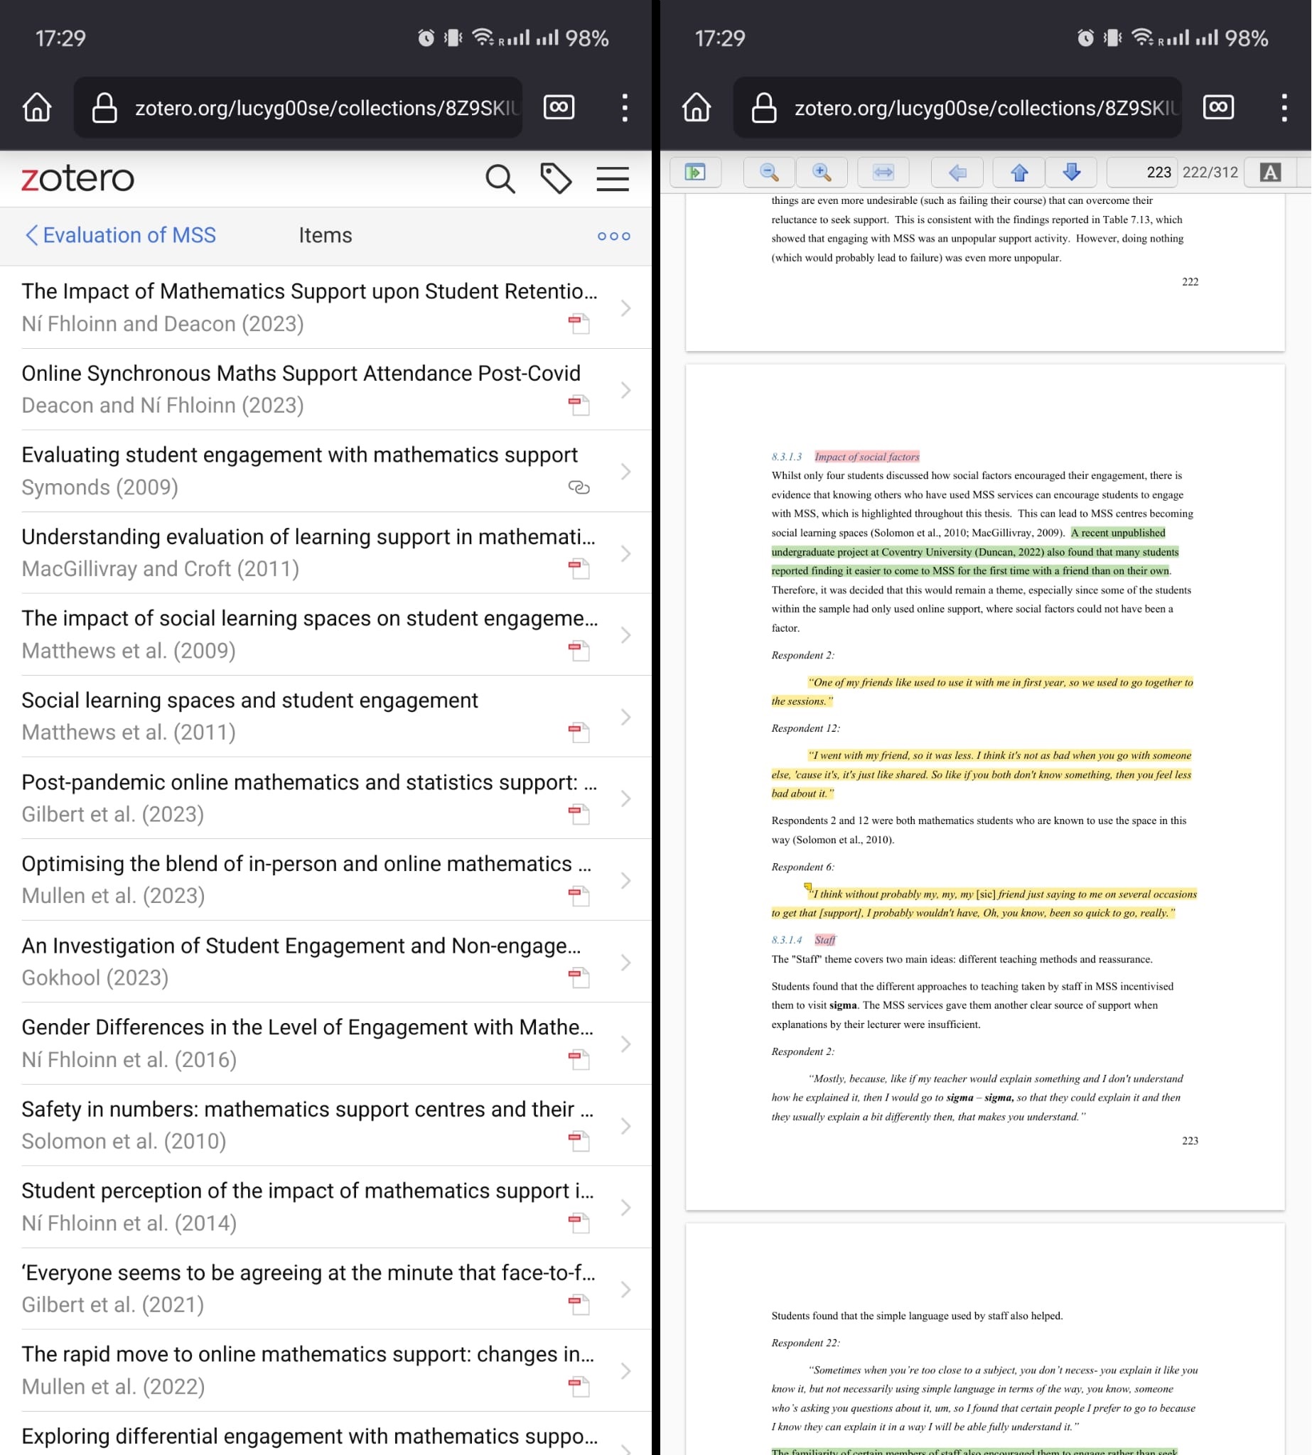Expand chevron for Symonds (2009)
The height and width of the screenshot is (1455, 1312).
click(x=625, y=471)
